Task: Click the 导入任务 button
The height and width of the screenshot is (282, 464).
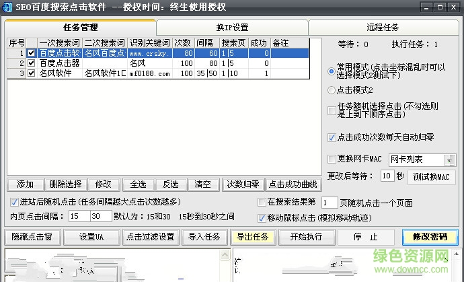Action: click(x=204, y=237)
